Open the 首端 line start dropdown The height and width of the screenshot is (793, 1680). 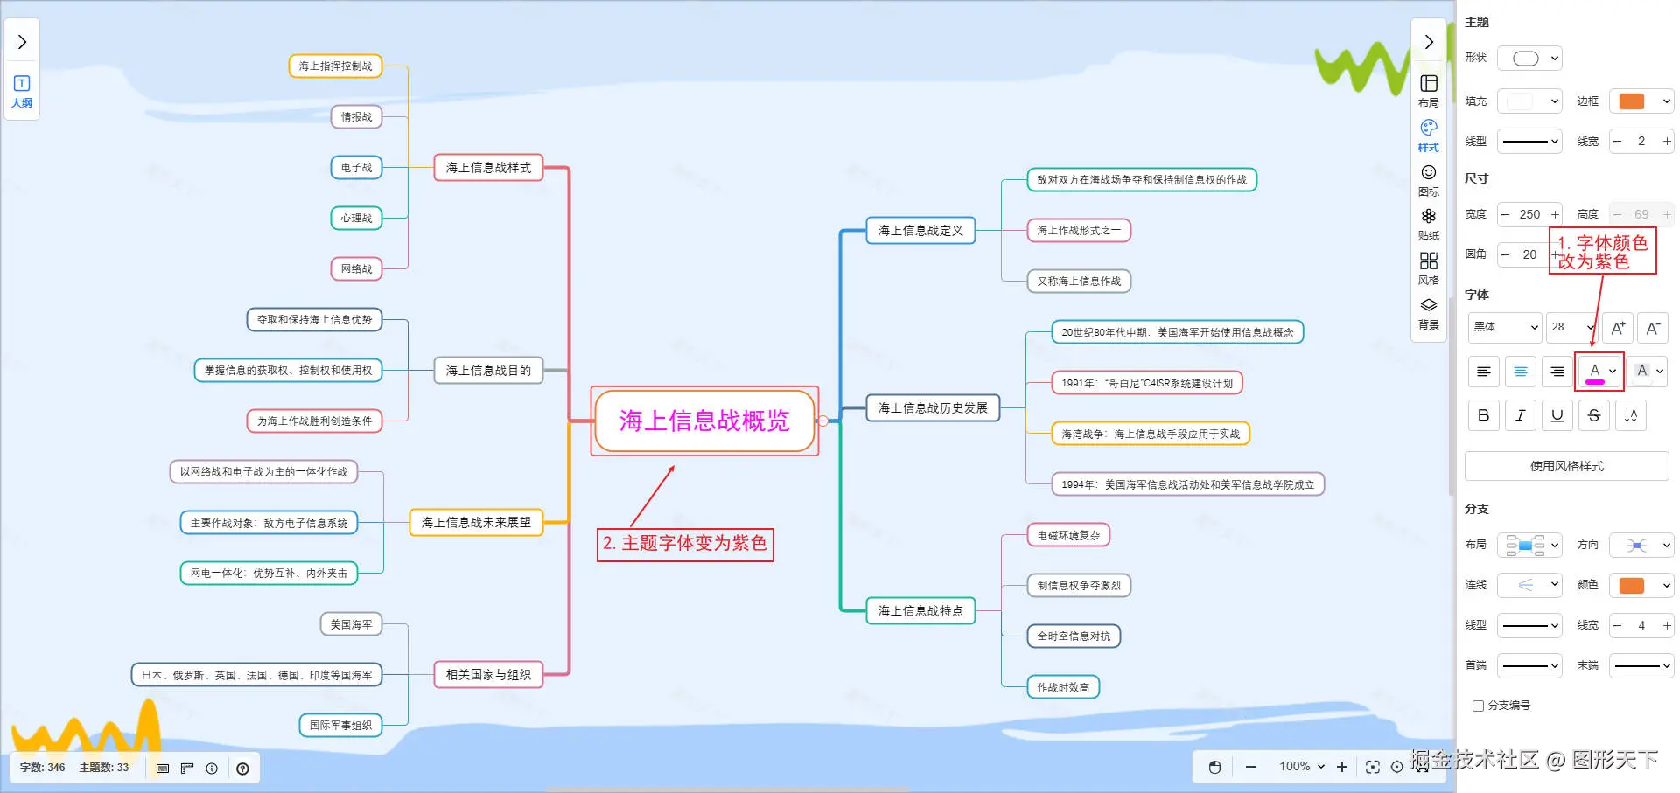click(x=1529, y=665)
